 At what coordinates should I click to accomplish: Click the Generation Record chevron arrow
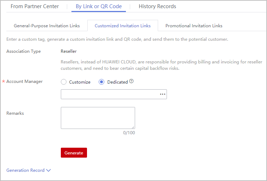[x=49, y=170]
